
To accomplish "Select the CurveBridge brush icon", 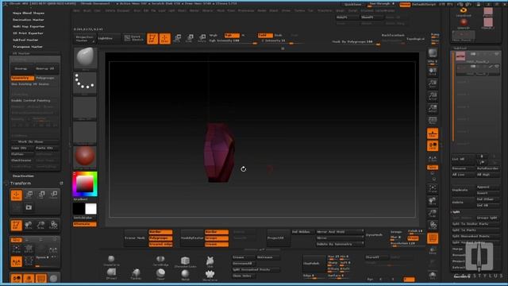I will pyautogui.click(x=160, y=260).
